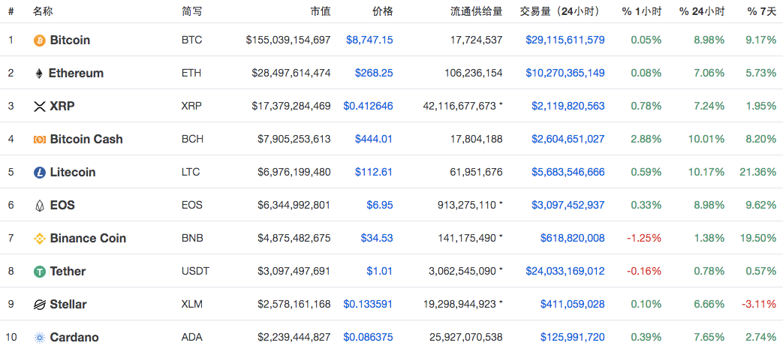
Task: Click Binance Coin volume $618,820,008
Action: coord(573,238)
